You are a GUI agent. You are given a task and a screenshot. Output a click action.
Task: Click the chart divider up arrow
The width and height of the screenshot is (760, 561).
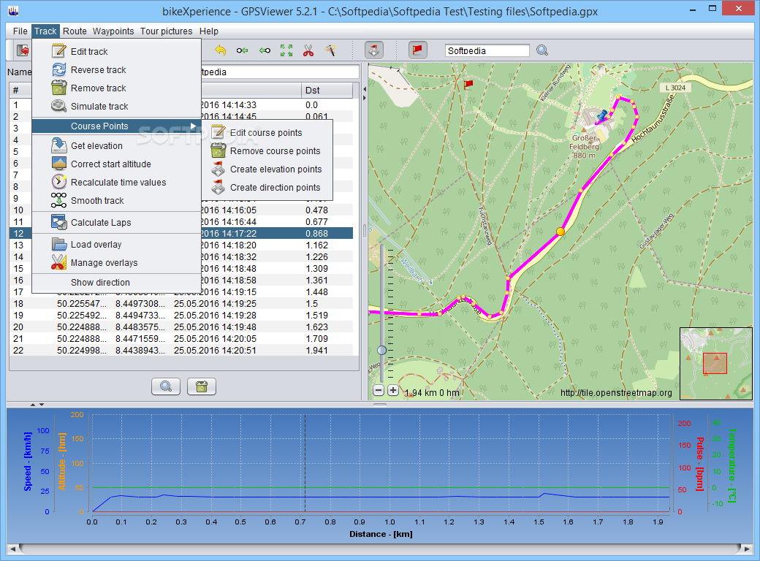(33, 404)
